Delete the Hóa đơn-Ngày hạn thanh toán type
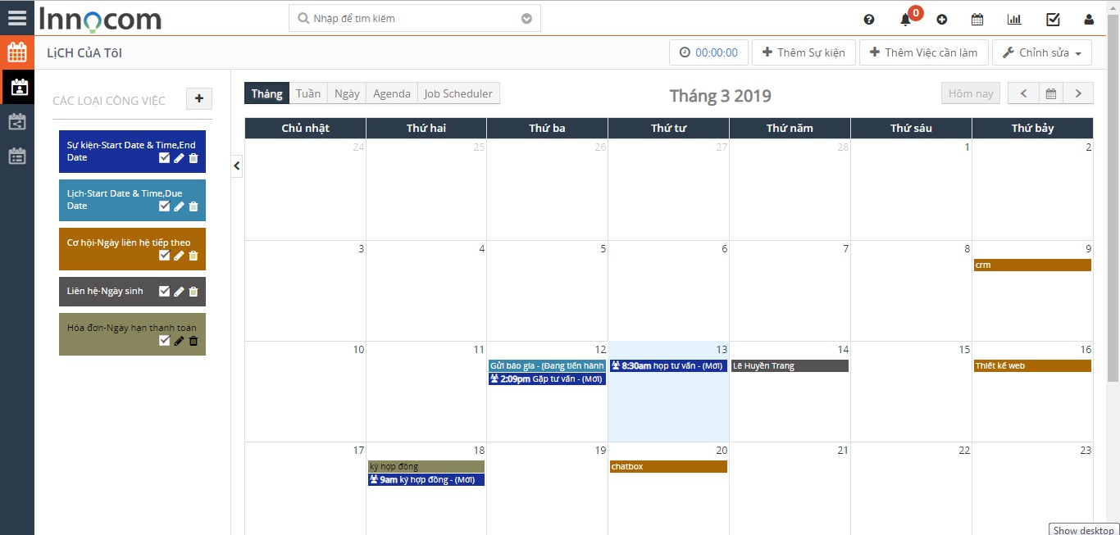 193,341
